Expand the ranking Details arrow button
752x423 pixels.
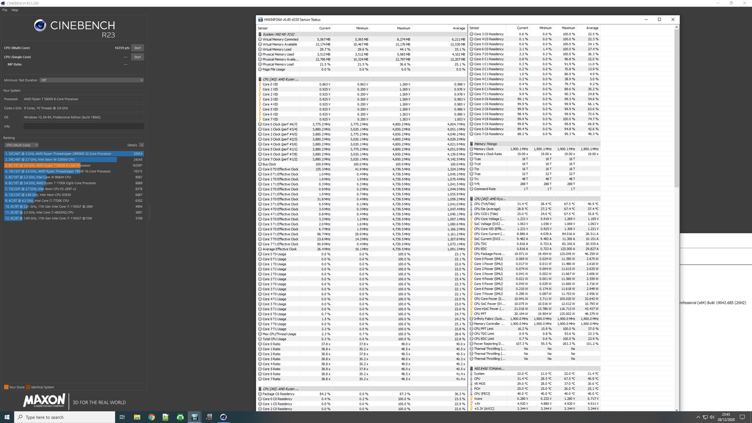pyautogui.click(x=142, y=145)
